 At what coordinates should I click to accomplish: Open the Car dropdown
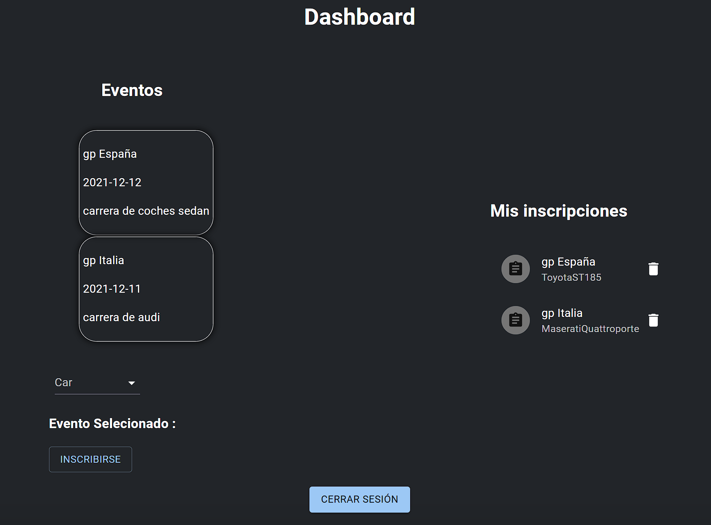point(97,382)
